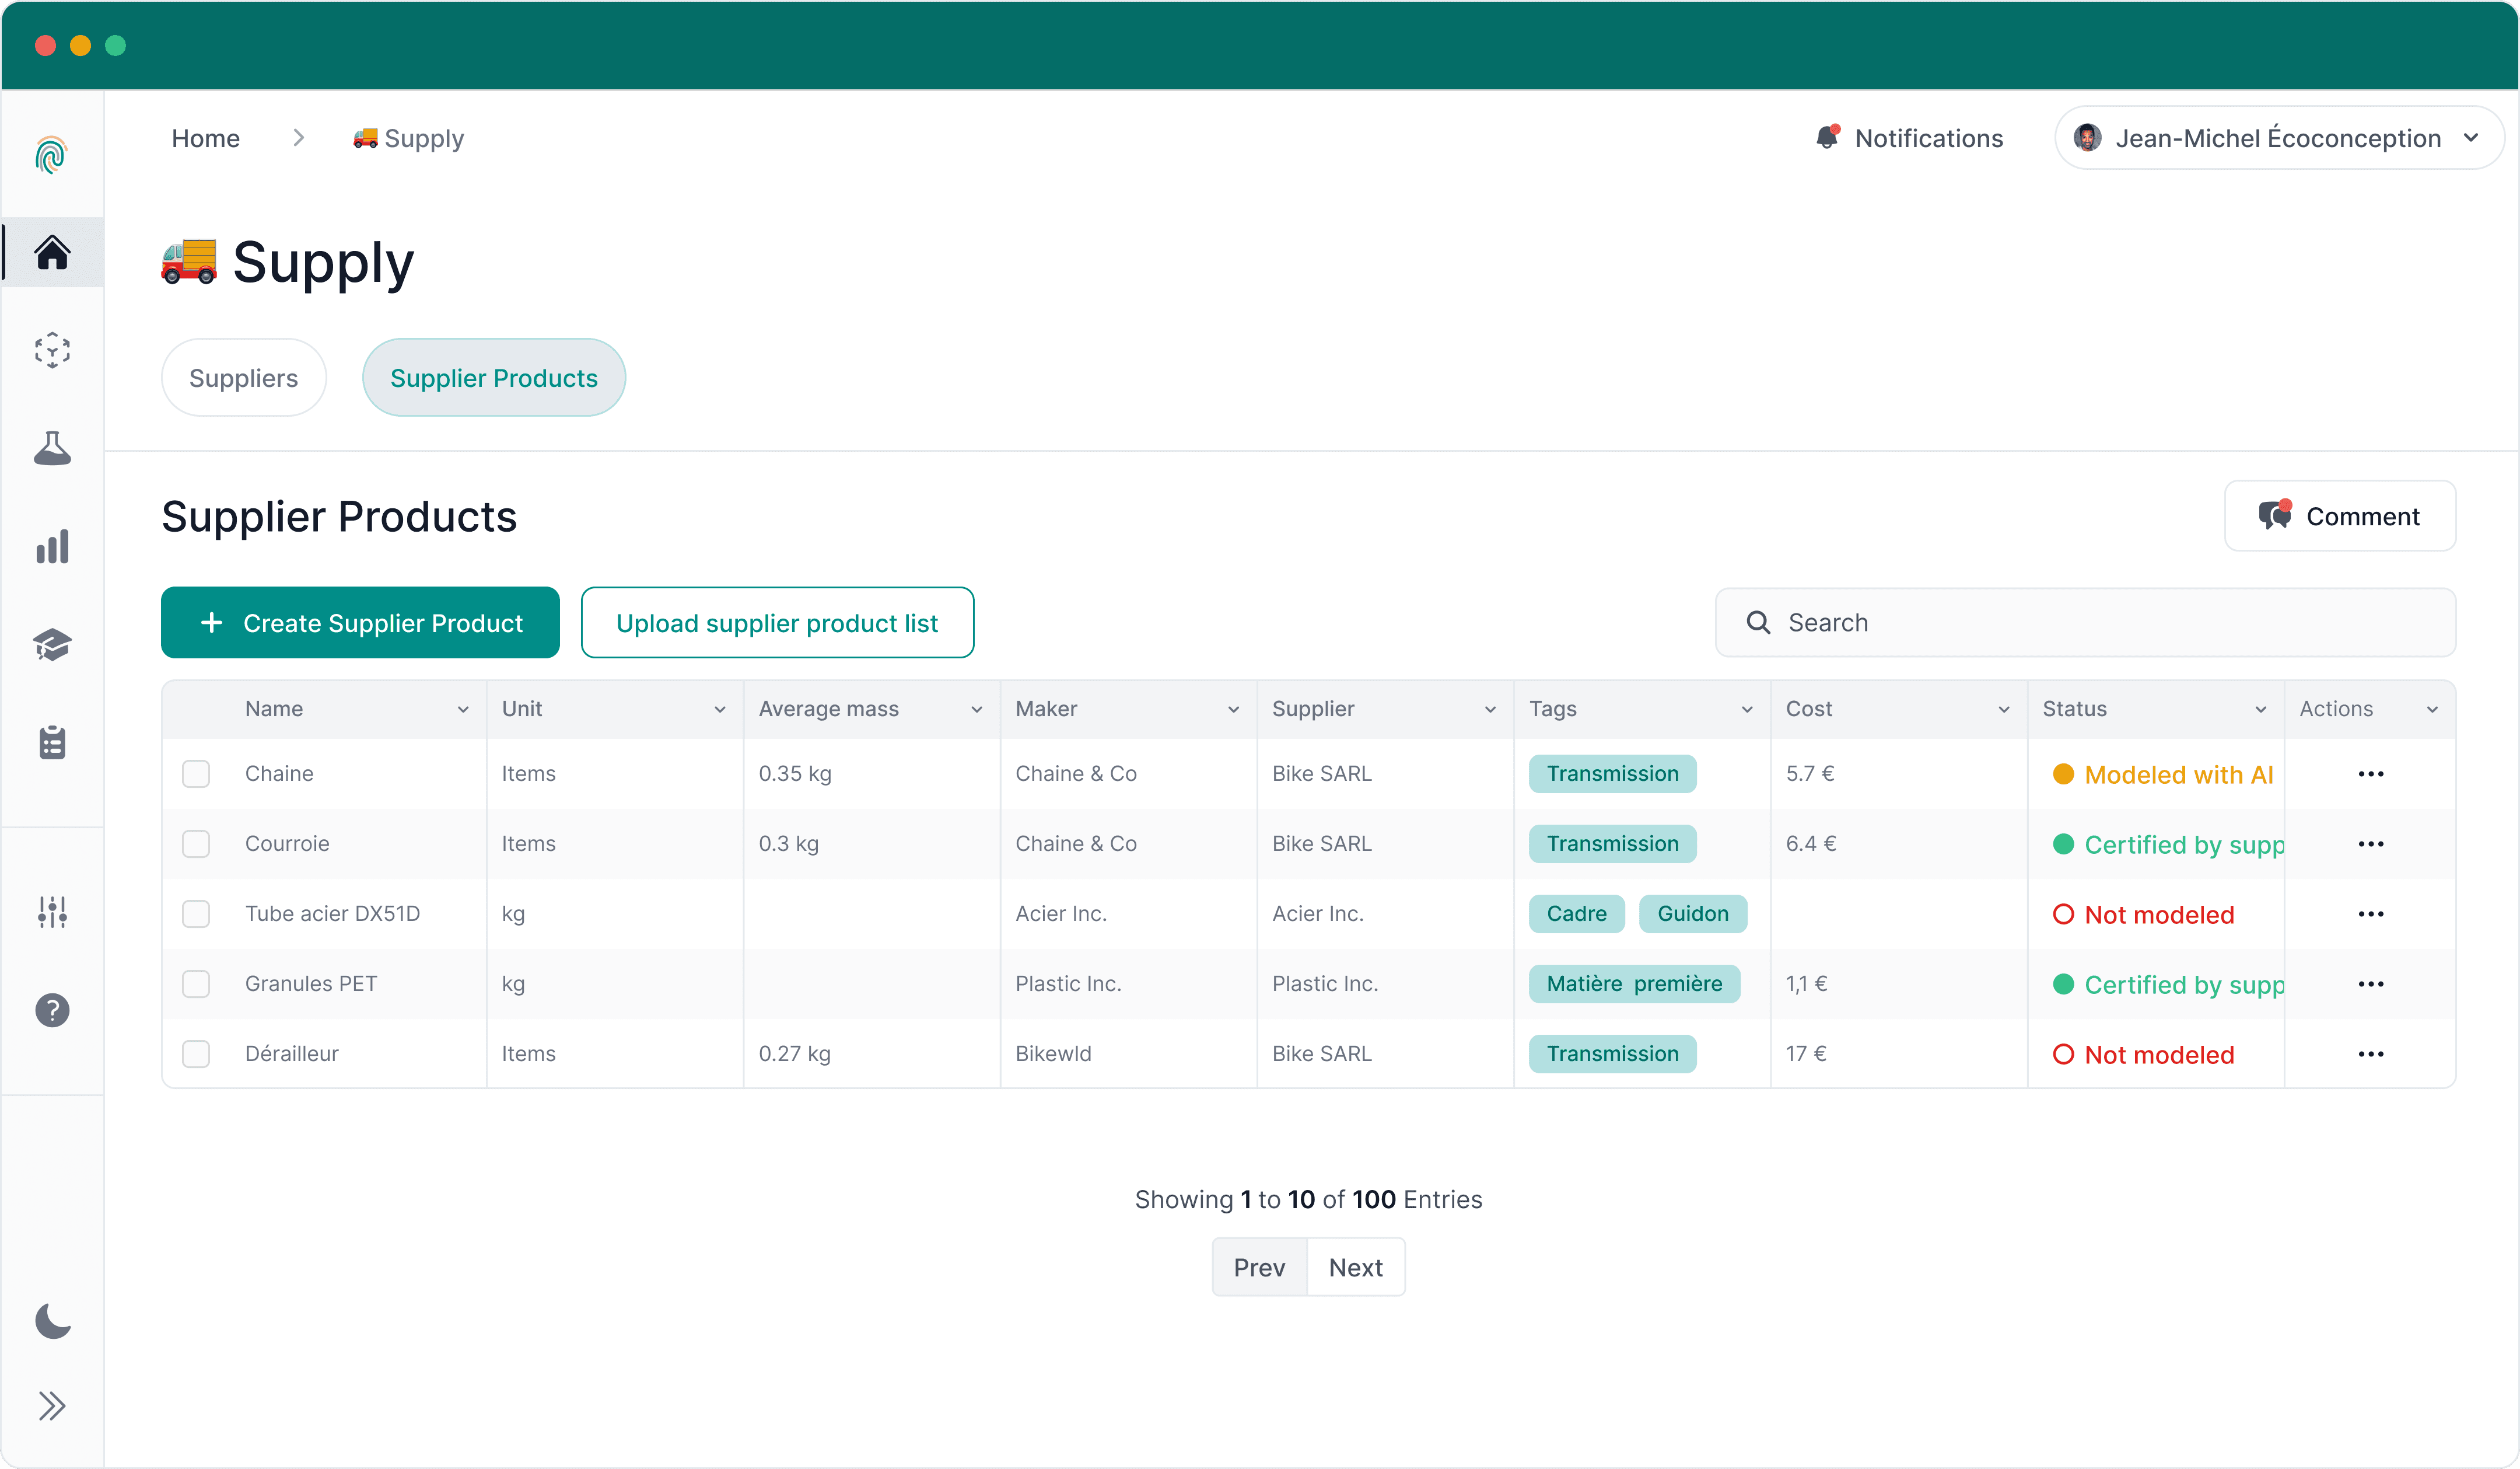This screenshot has height=1469, width=2520.
Task: Open the Name column sort dropdown
Action: (x=464, y=709)
